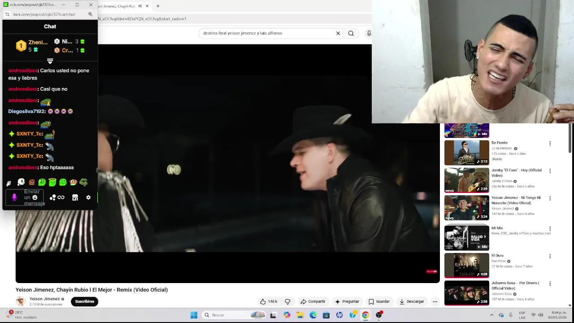Open more actions ellipsis below the video
574x323 pixels.
pos(435,301)
